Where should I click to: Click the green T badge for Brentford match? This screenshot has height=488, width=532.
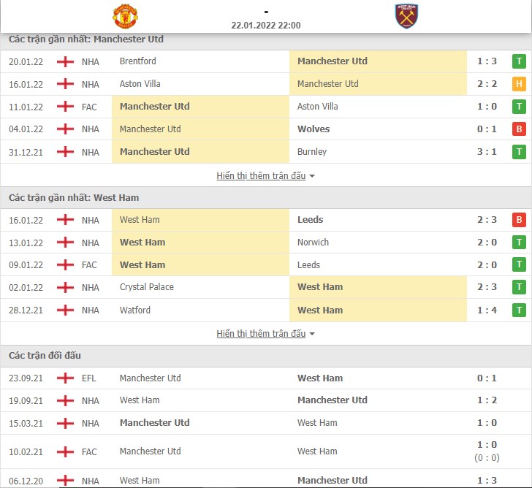[519, 61]
